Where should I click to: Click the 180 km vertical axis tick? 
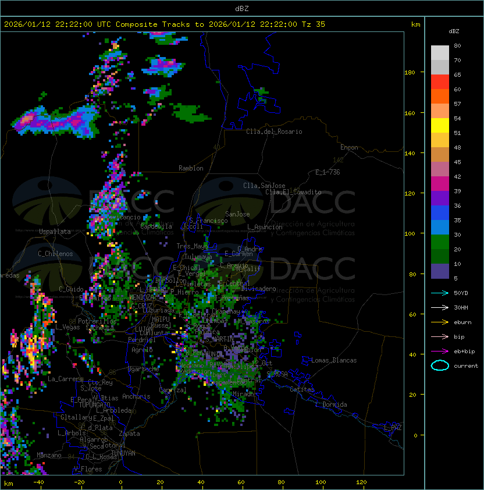pos(410,72)
